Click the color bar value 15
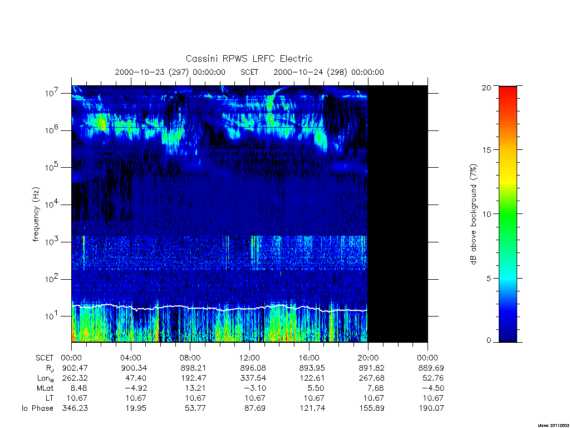Viewport: 570px width, 428px height. click(x=487, y=150)
